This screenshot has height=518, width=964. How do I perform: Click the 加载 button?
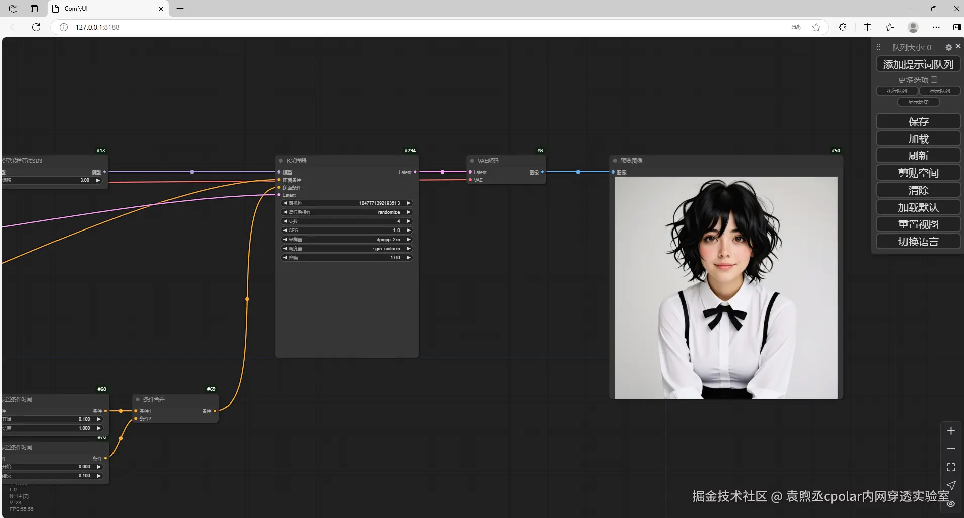918,139
